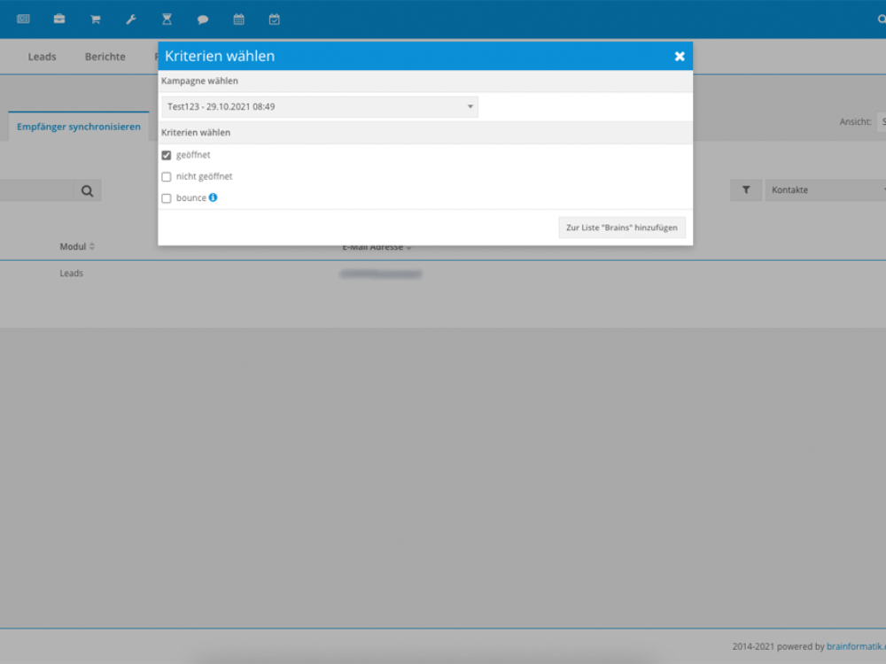Viewport: 886px width, 664px height.
Task: Click Zur Liste "Brains" hinzufügen button
Action: coord(622,228)
